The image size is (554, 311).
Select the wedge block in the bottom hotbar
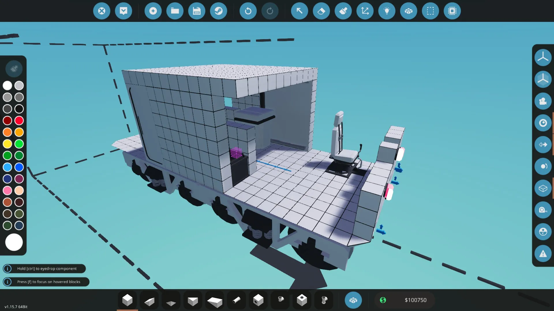point(149,301)
